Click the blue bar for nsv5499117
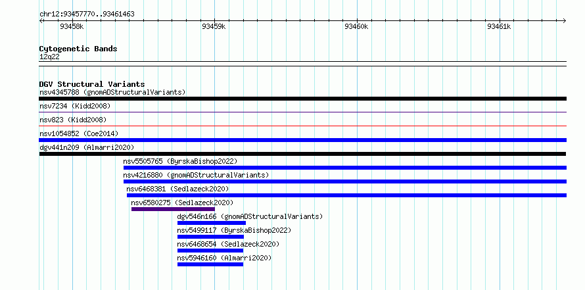Screen dimensions: 585x290 click(210, 237)
